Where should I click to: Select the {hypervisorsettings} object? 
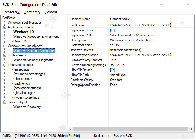[x=27, y=97]
